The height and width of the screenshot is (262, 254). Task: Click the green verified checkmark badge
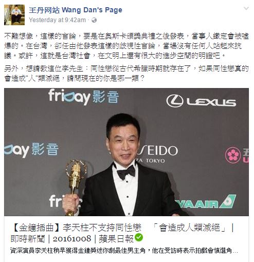tap(139, 237)
